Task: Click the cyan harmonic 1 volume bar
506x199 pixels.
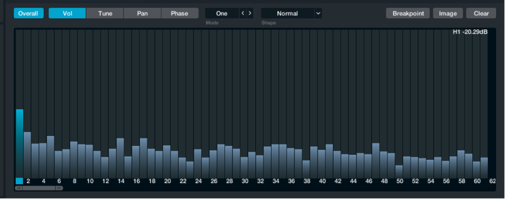Action: [x=19, y=143]
